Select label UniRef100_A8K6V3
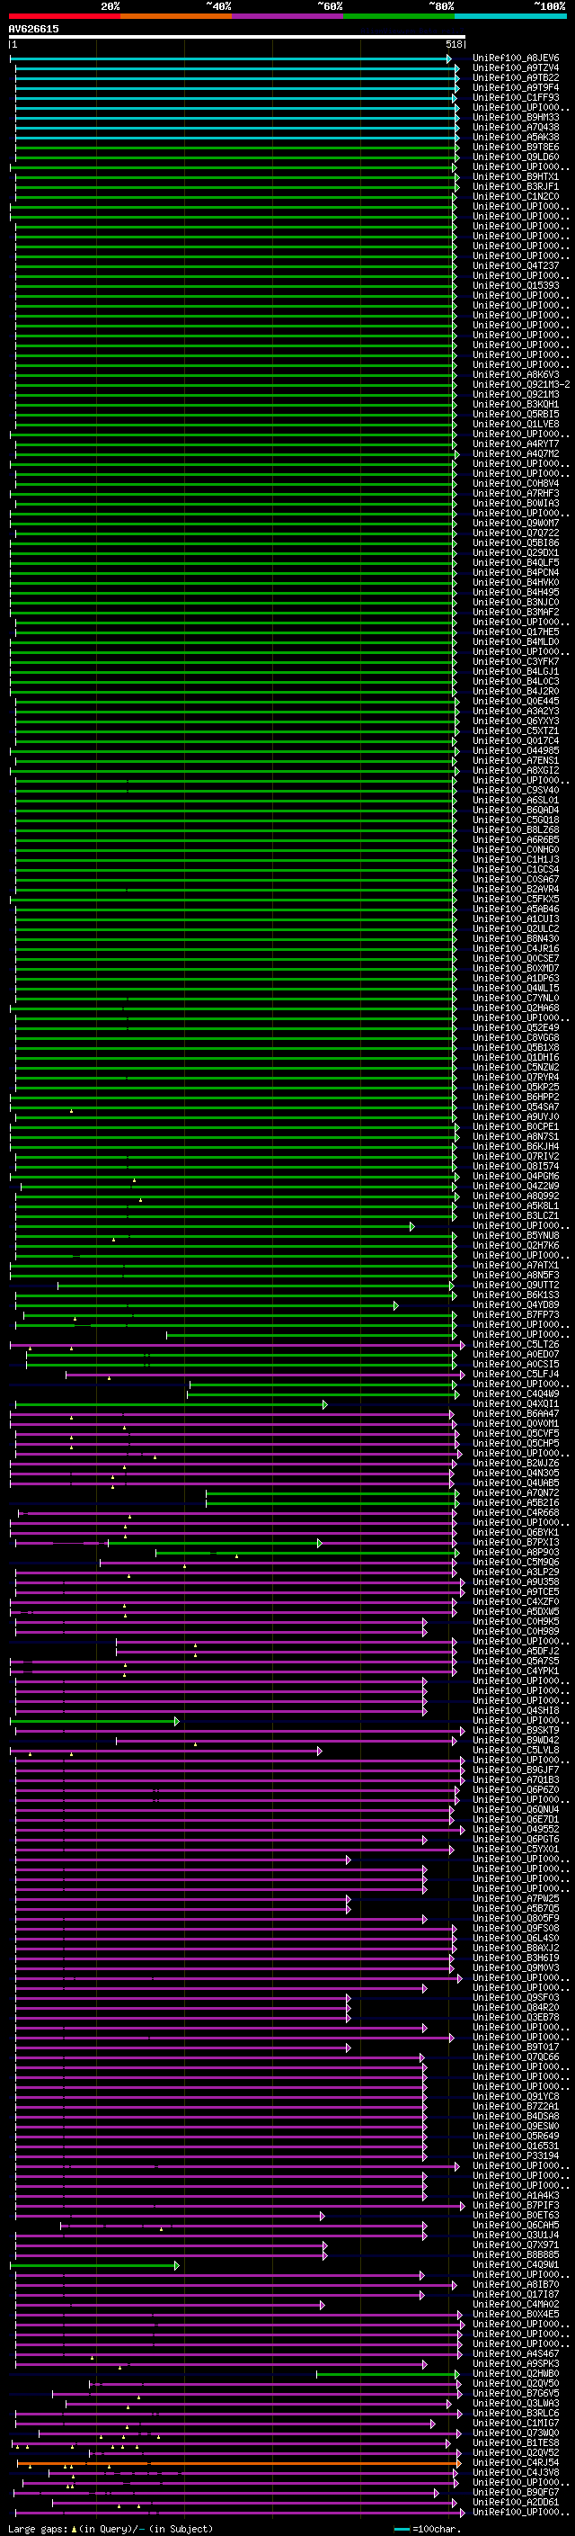The width and height of the screenshot is (575, 2536). (516, 375)
